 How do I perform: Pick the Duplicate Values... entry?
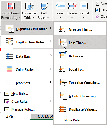tap(80, 109)
